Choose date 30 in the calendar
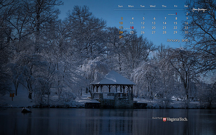This screenshot has width=216, height=135. pos(186,32)
